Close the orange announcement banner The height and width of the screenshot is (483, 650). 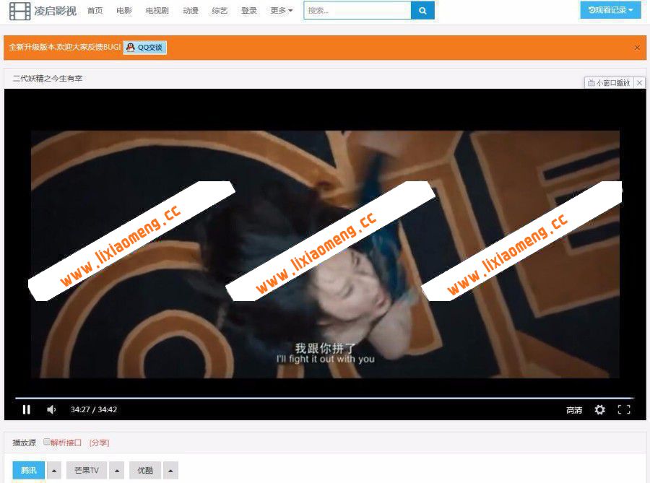click(x=637, y=48)
